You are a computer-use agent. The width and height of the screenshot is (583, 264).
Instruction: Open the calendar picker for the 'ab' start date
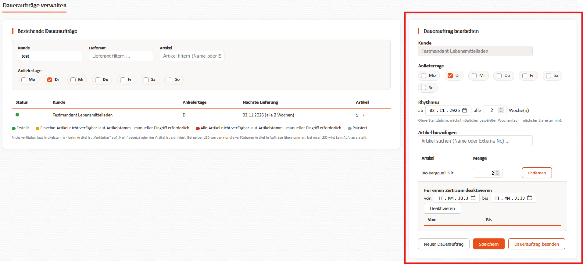[x=464, y=110]
